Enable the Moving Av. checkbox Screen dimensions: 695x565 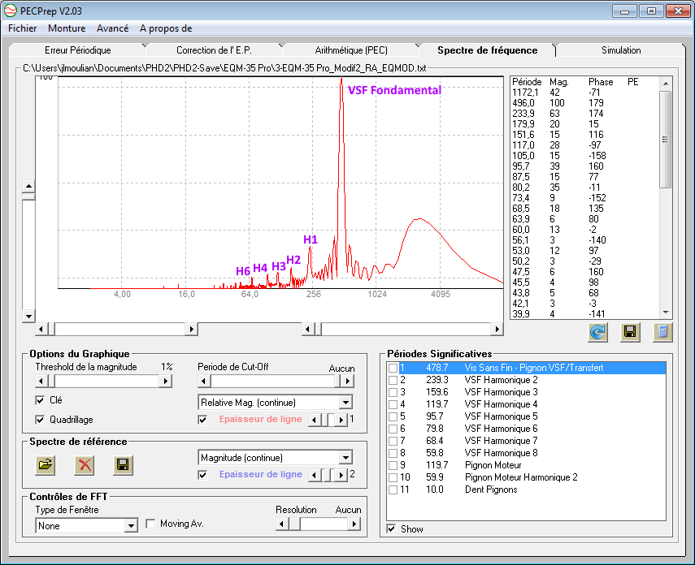click(x=150, y=524)
